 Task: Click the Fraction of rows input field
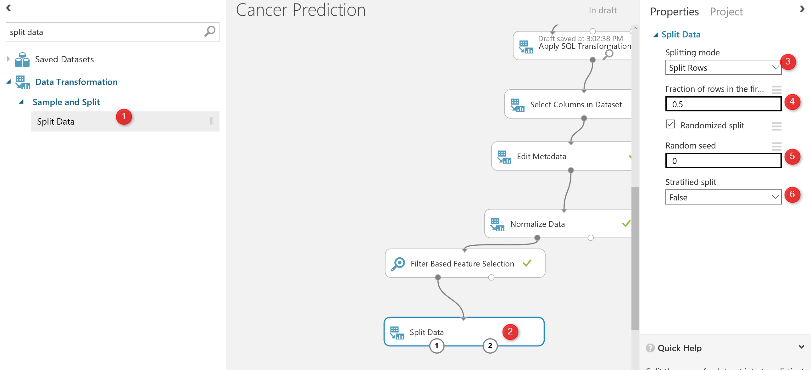click(723, 104)
